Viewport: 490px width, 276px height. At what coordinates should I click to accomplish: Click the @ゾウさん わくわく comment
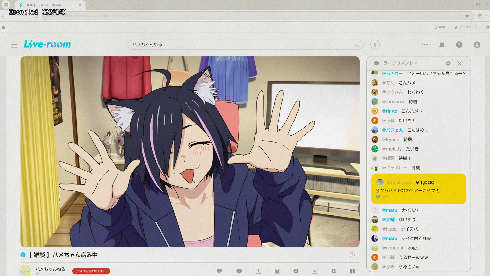[398, 92]
